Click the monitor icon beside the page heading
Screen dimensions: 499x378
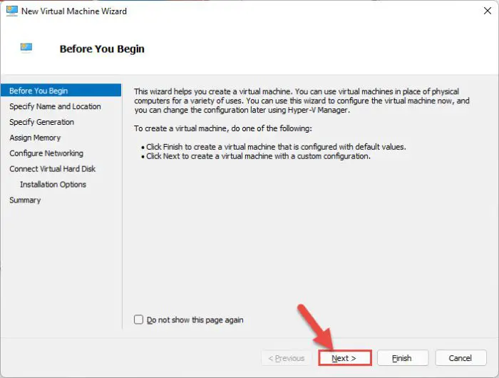tap(26, 48)
